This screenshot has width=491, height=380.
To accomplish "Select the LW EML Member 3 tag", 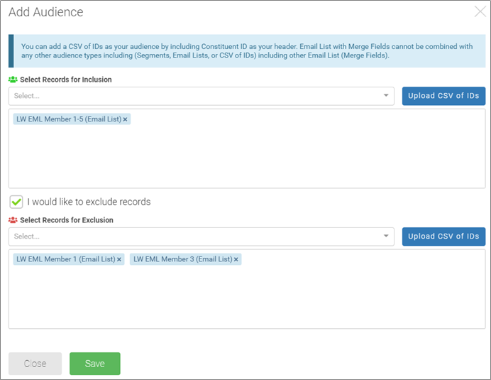I will (x=182, y=260).
